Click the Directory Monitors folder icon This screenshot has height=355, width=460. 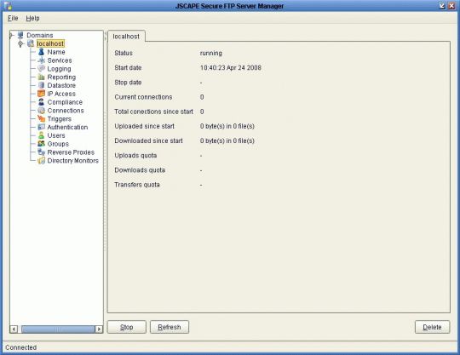42,161
